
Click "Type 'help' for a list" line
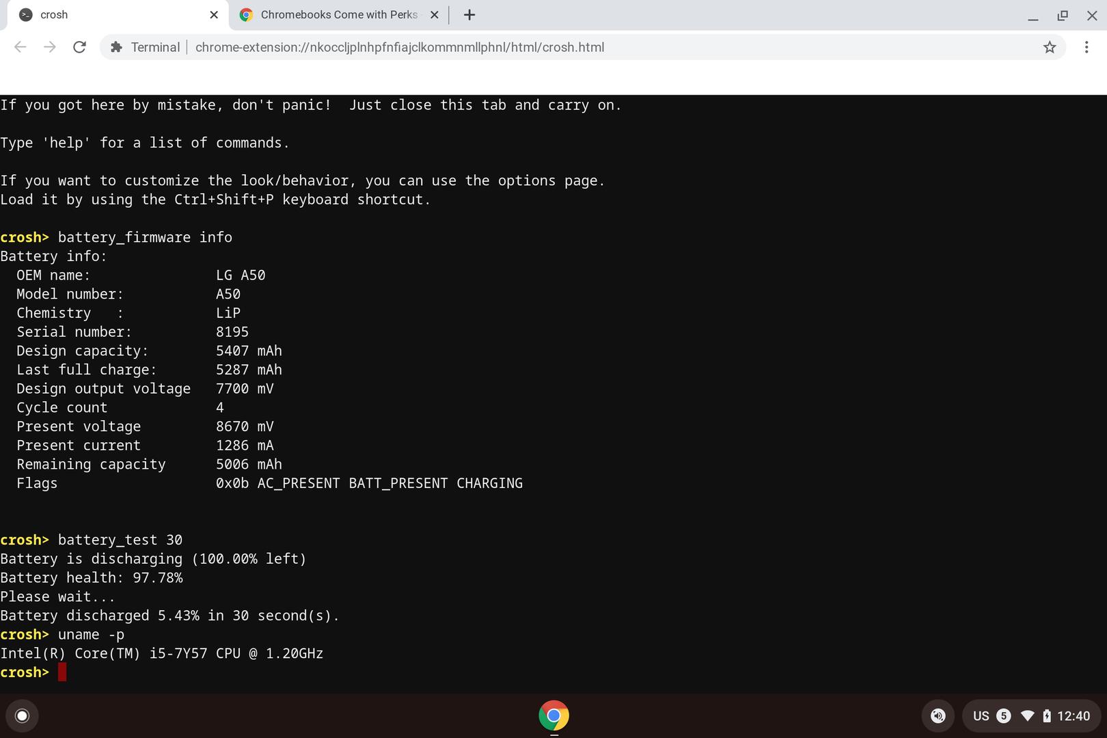(144, 143)
